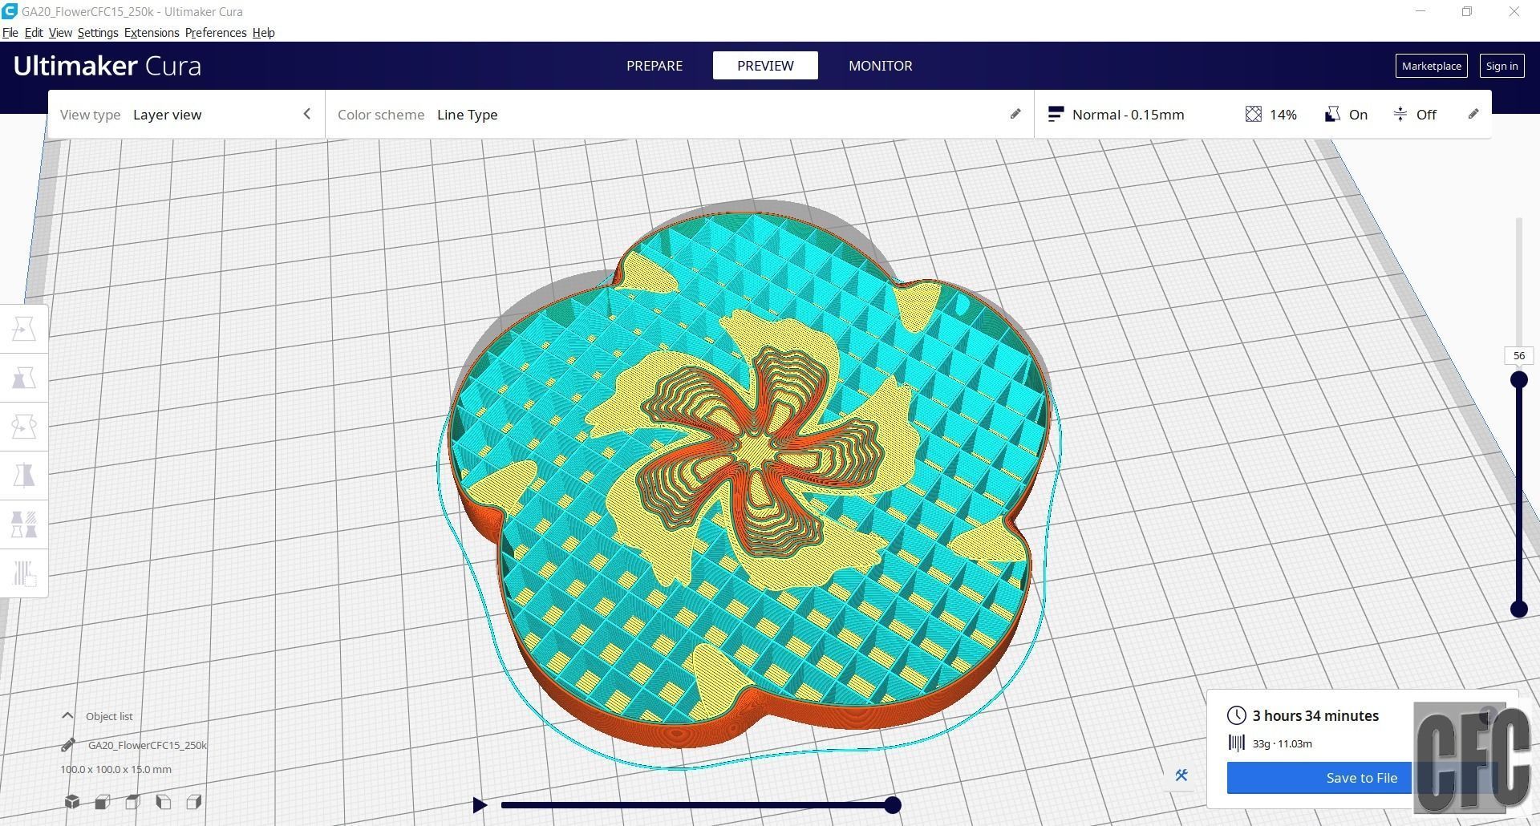1540x826 pixels.
Task: Switch to front view camera icon
Action: (103, 802)
